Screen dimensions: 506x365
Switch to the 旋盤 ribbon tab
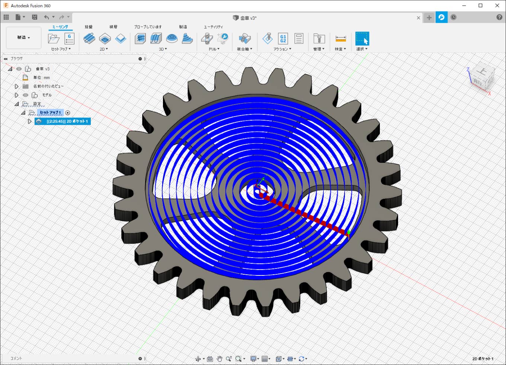89,27
